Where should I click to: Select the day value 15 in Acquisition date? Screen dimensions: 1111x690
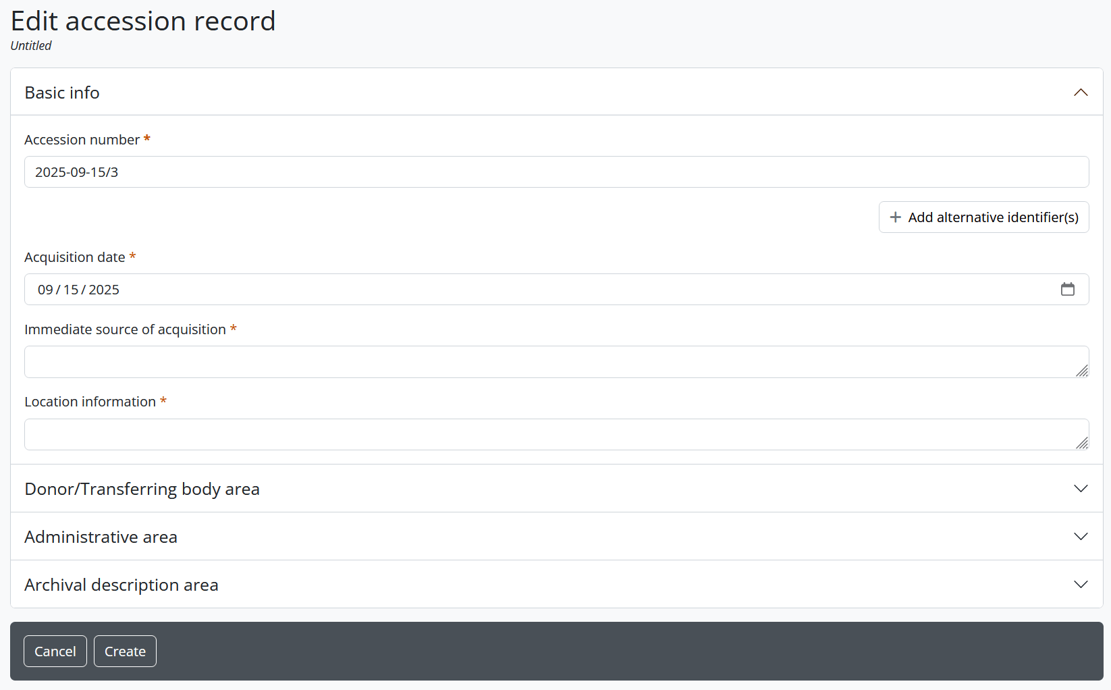click(x=71, y=290)
